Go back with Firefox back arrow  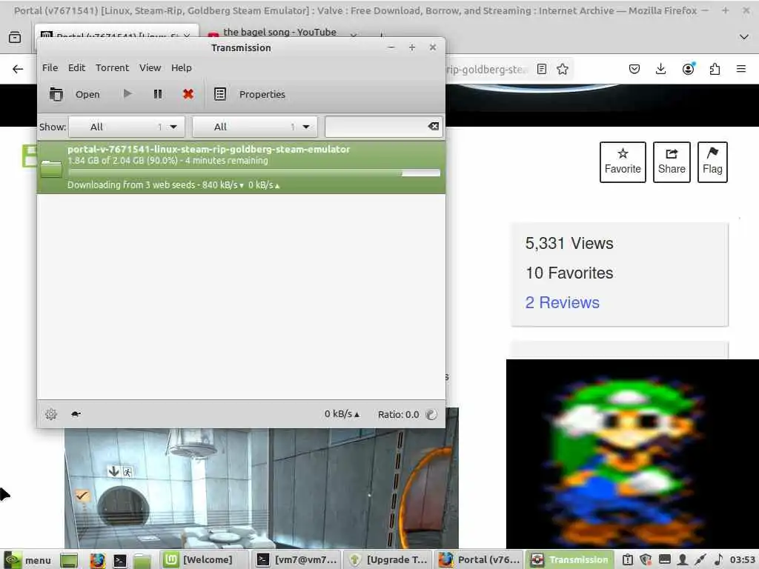18,69
